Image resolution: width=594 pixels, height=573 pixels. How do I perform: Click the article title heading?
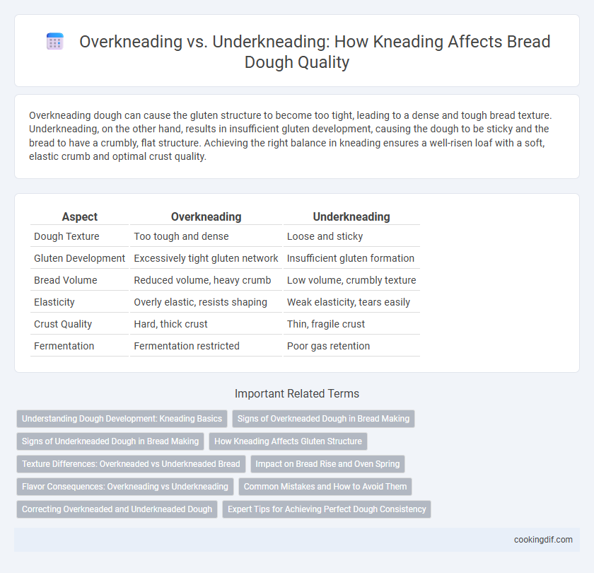pos(315,52)
